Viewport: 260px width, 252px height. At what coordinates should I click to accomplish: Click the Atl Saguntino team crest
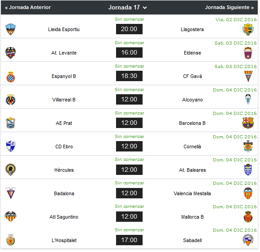[11, 216]
